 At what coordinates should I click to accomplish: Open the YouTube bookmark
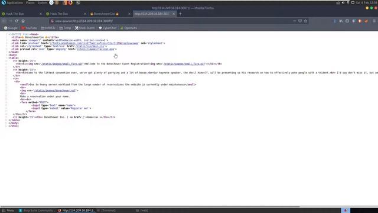(x=29, y=28)
